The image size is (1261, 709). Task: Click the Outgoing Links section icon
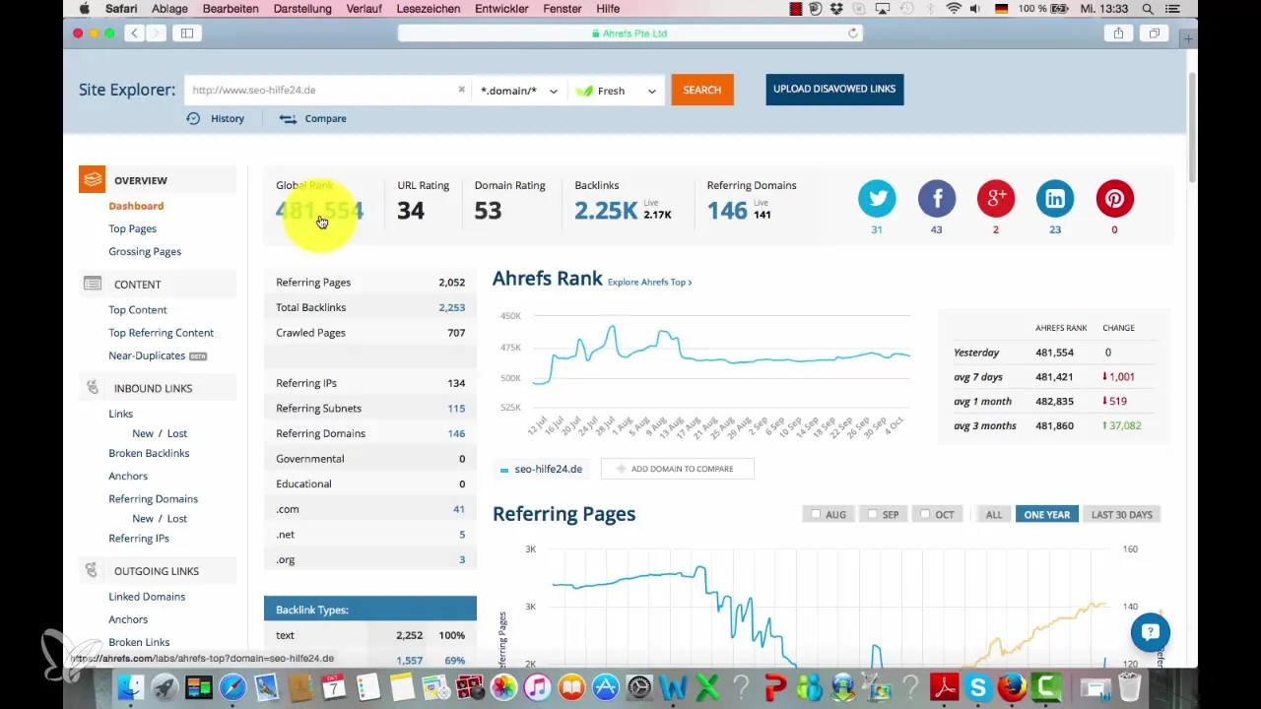coord(92,571)
